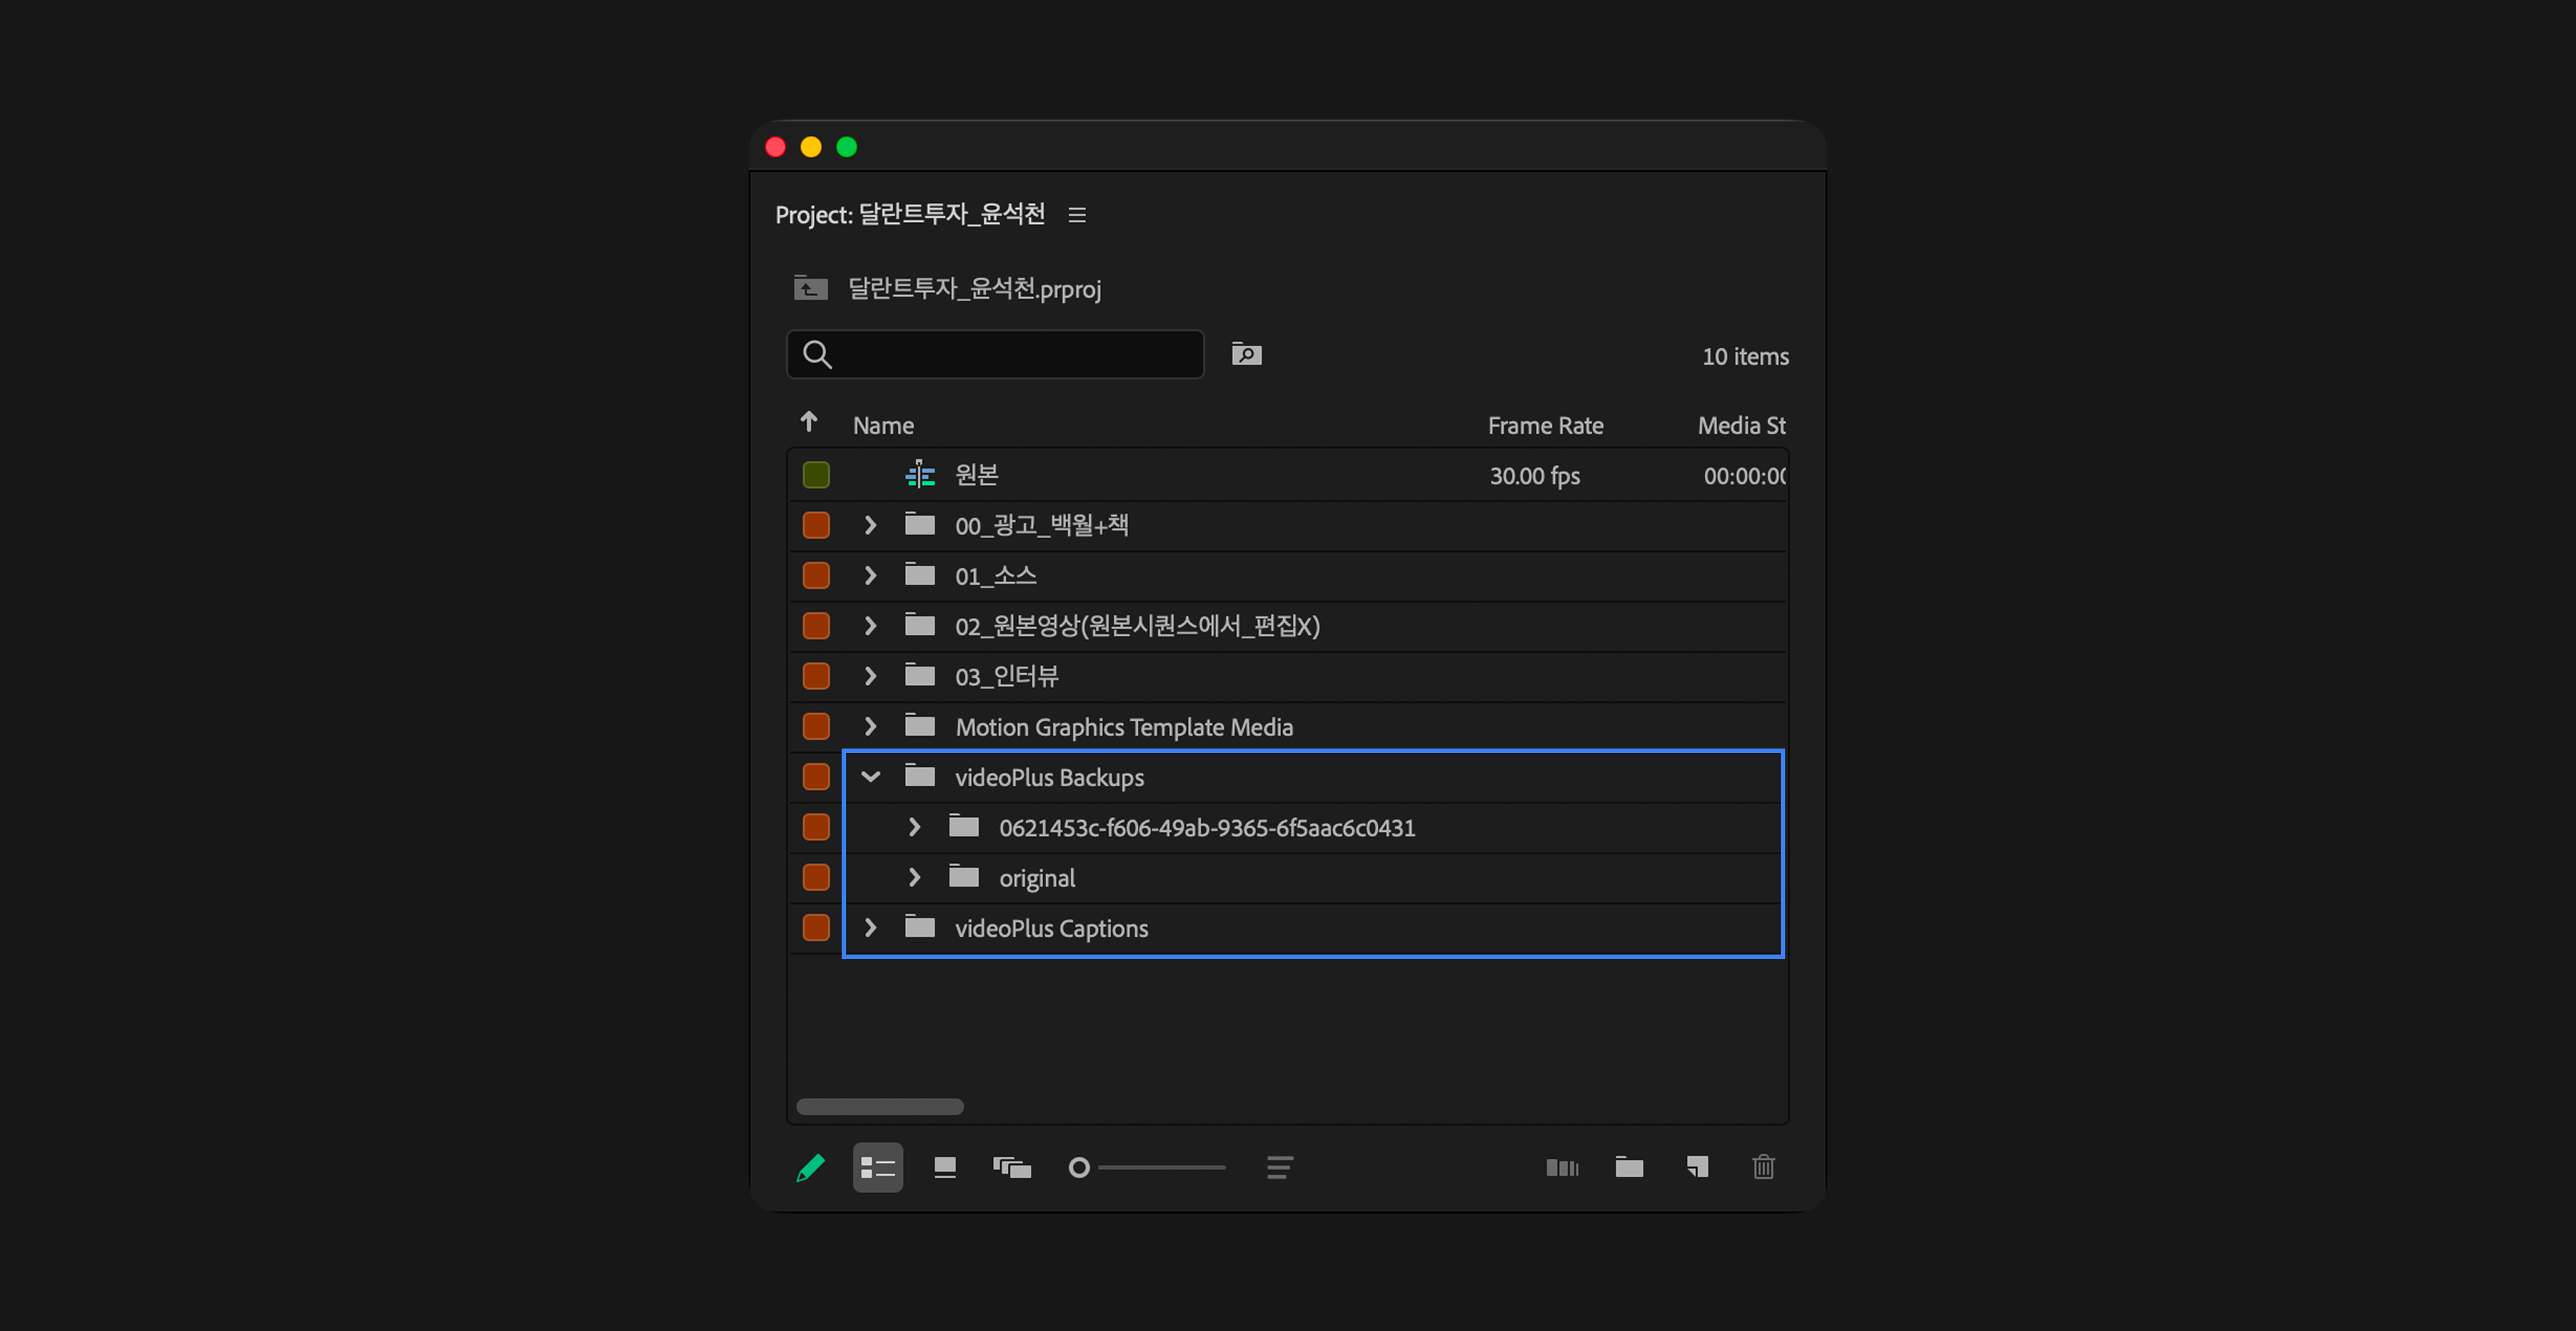
Task: Click the folder icon of 03_인터뷰
Action: pyautogui.click(x=920, y=675)
